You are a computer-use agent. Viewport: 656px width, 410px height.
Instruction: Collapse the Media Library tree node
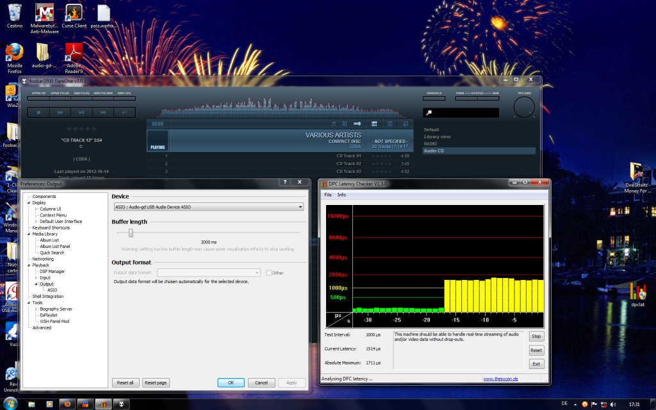pyautogui.click(x=29, y=234)
